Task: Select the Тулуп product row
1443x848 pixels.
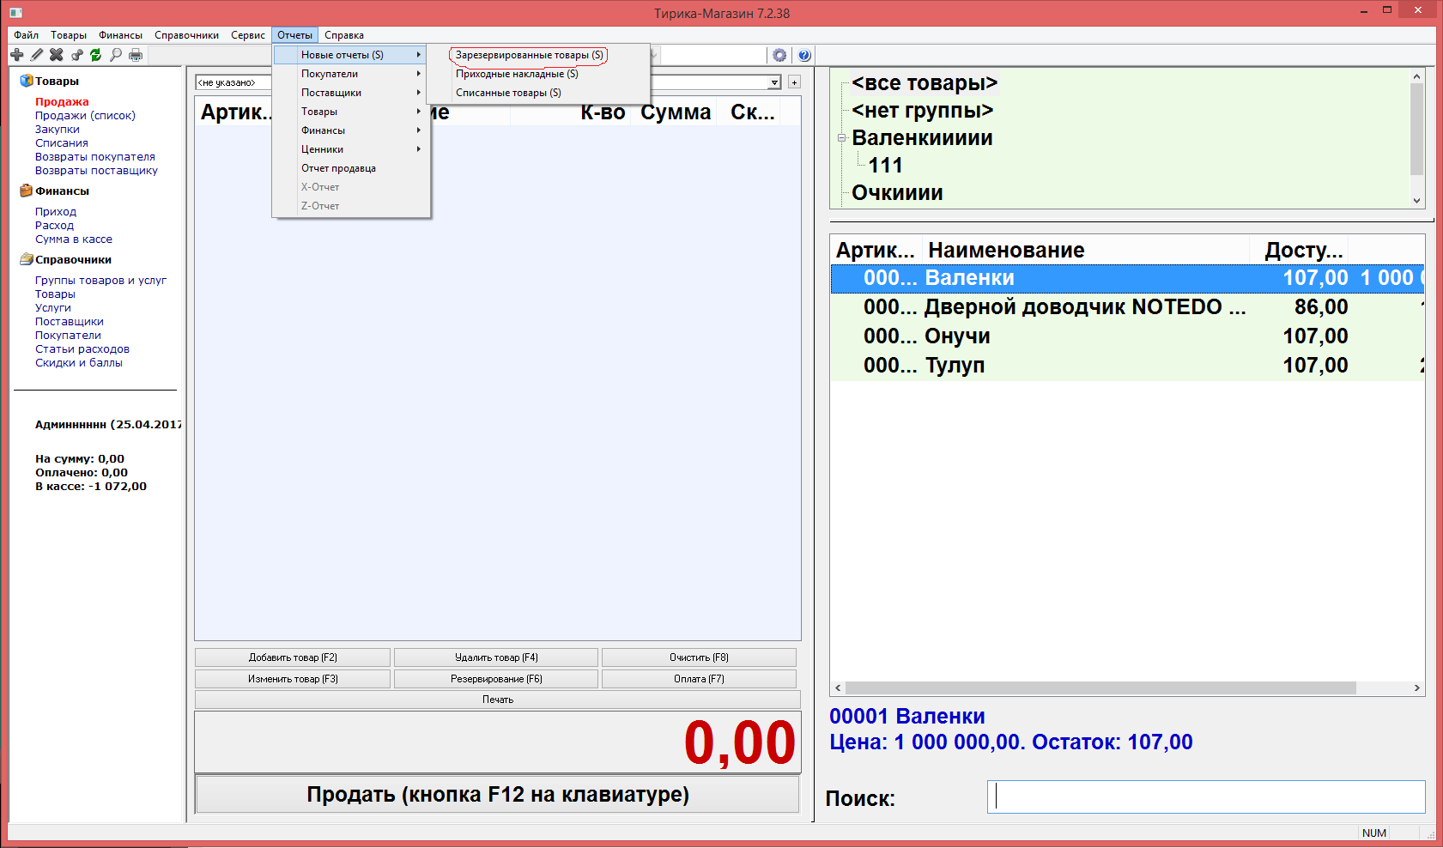Action: 1127,366
